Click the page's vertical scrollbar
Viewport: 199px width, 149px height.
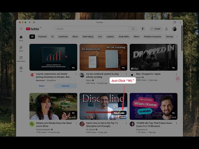pyautogui.click(x=182, y=38)
